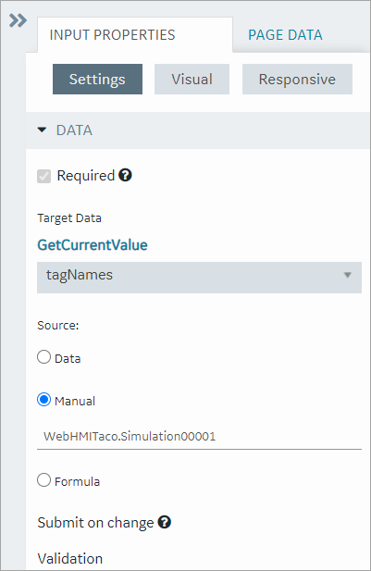Select the Formula source radio button
The width and height of the screenshot is (371, 571).
click(44, 480)
